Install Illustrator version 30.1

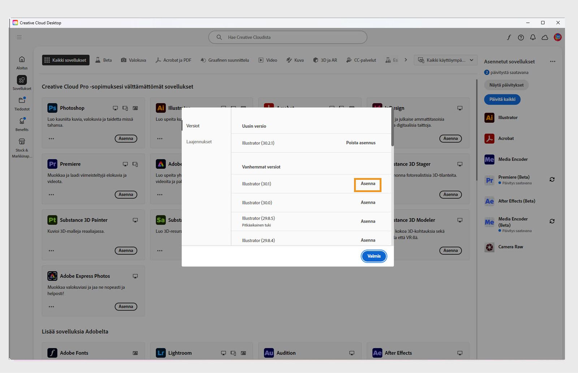click(x=368, y=184)
